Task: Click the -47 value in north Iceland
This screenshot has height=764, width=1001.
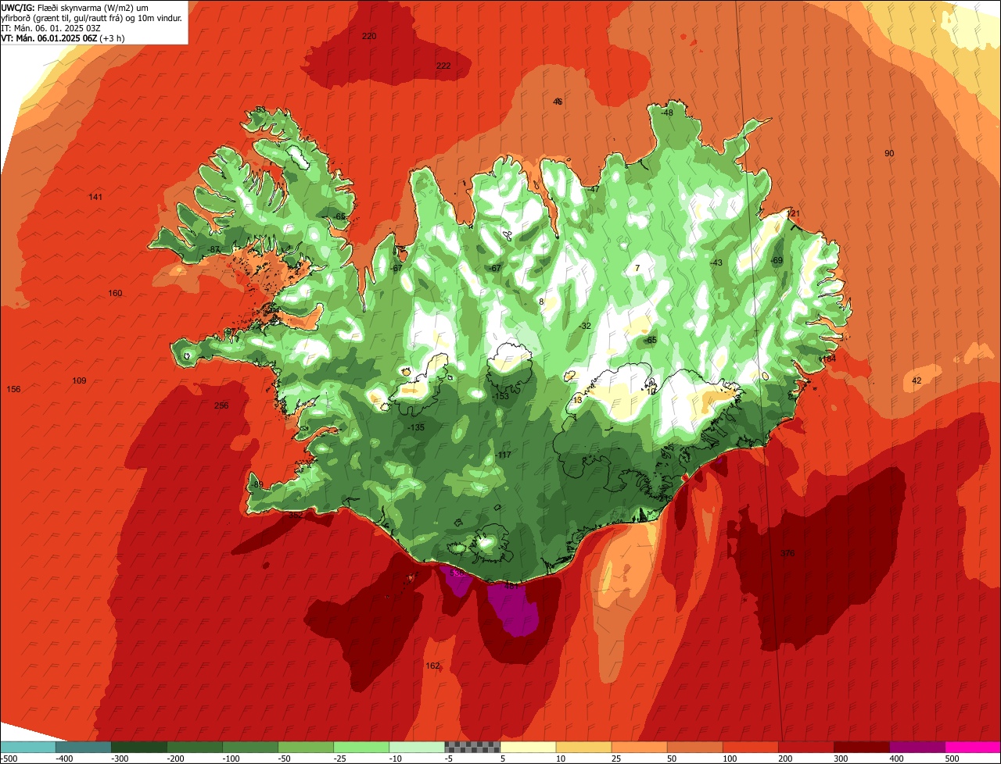Action: (594, 189)
